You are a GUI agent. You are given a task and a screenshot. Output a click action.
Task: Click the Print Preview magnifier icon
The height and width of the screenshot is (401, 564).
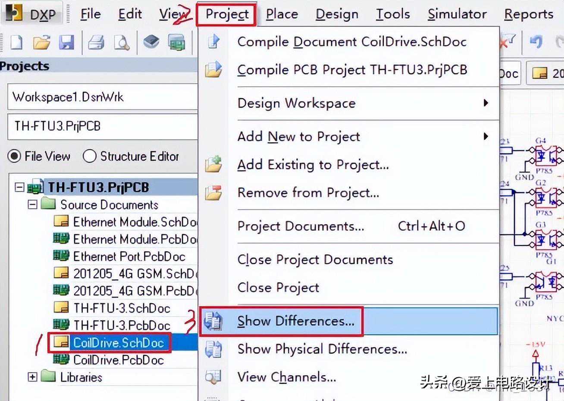coord(122,42)
